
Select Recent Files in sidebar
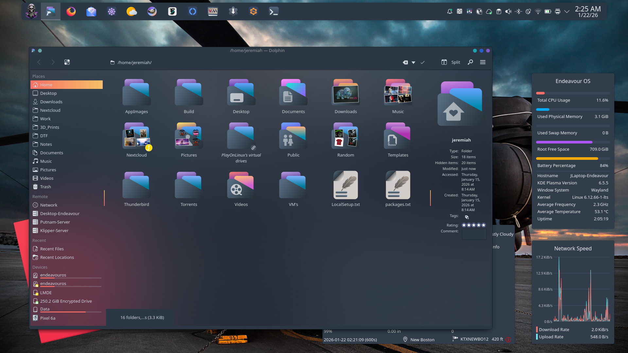[x=52, y=249]
